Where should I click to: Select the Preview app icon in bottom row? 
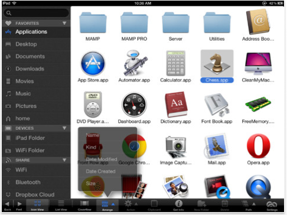point(176,186)
